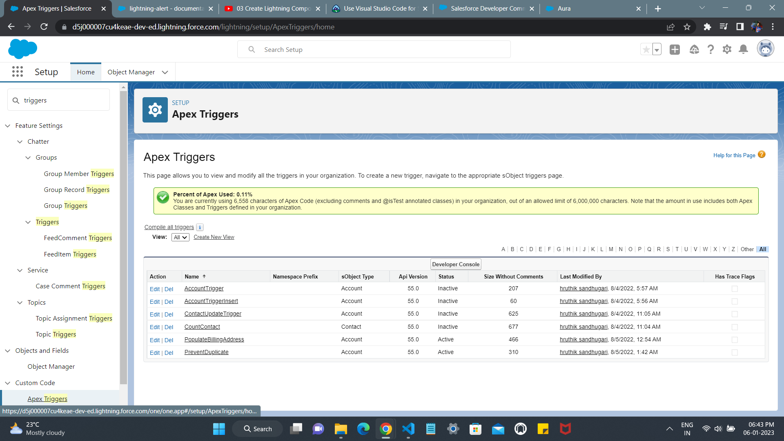Click the Salesforce Help question mark icon
Screen dimensions: 784x441
click(710, 49)
